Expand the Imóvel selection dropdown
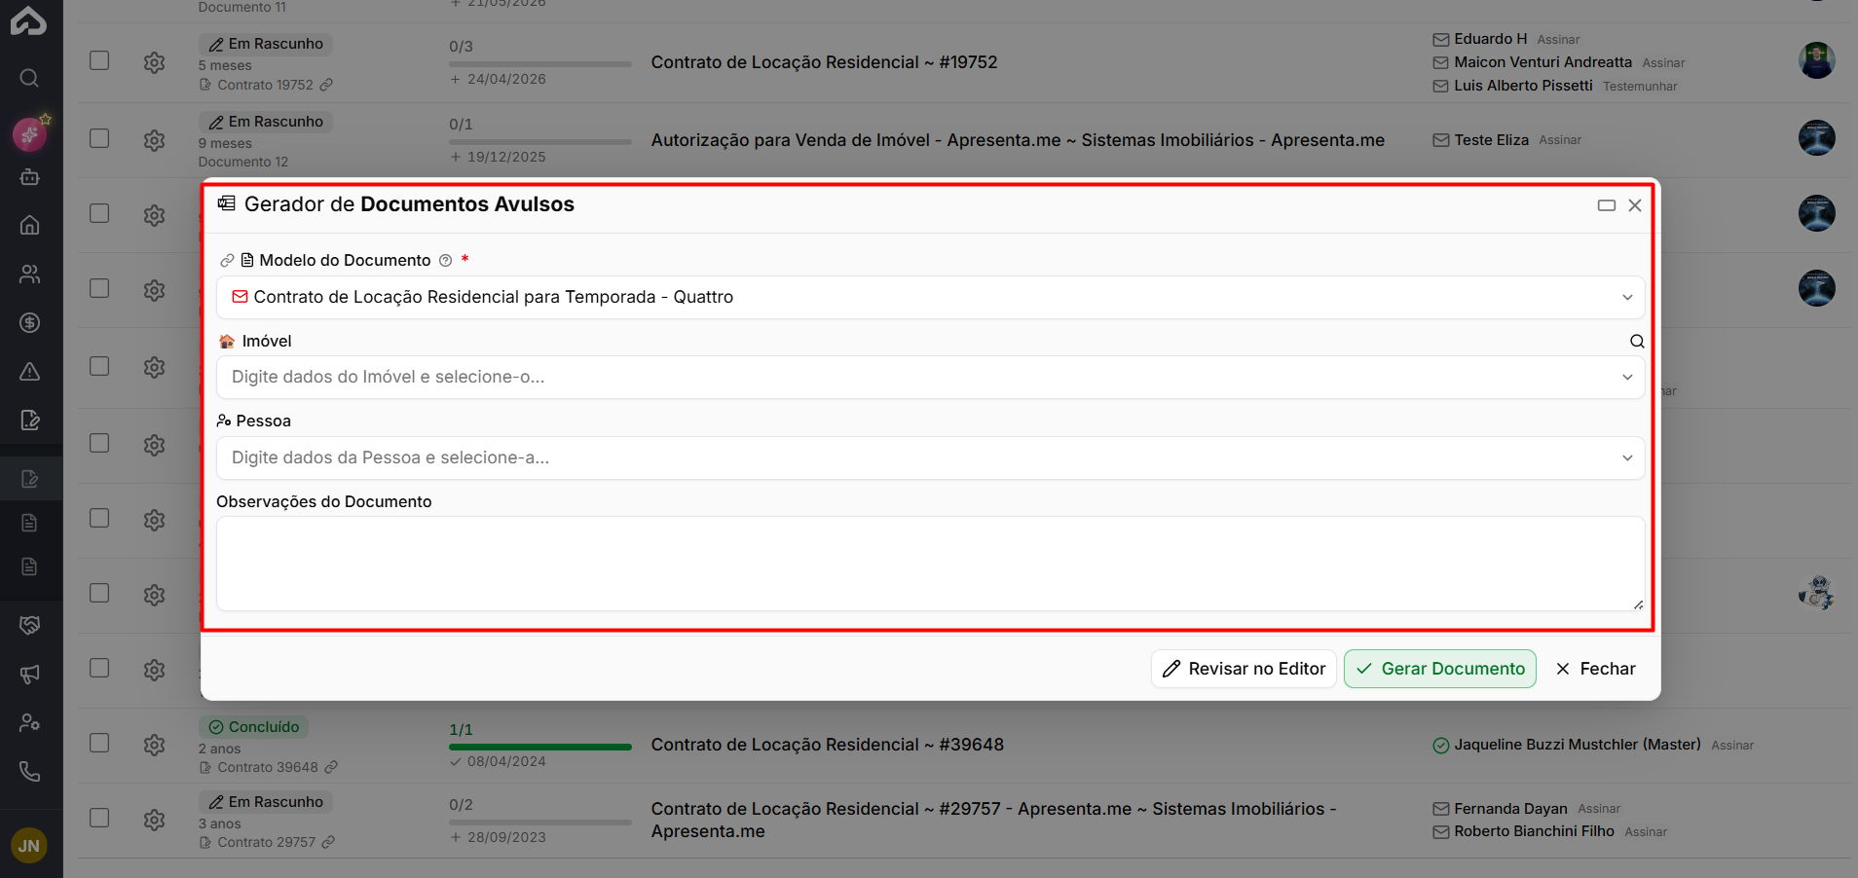 [x=930, y=377]
